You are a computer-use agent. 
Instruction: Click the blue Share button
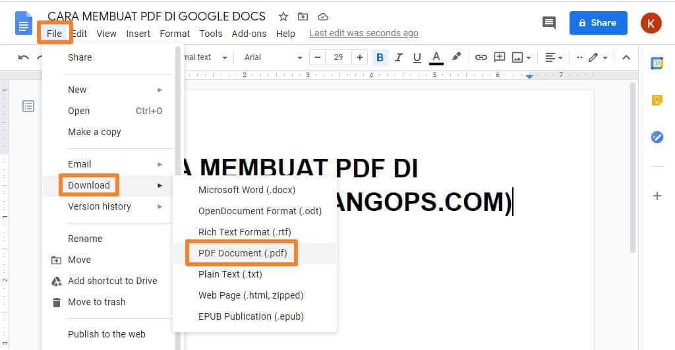(x=599, y=23)
